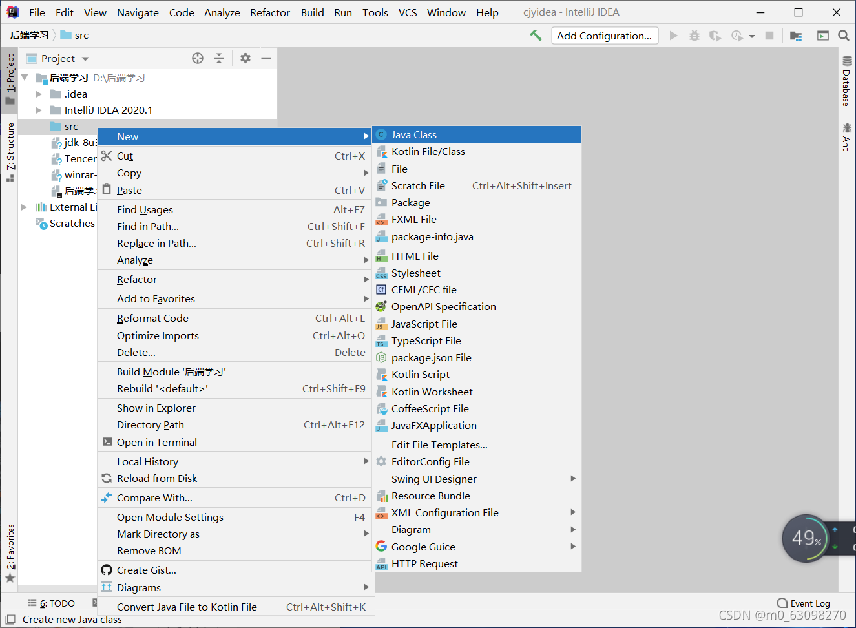
Task: Expand the Refactor submenu
Action: (x=235, y=279)
